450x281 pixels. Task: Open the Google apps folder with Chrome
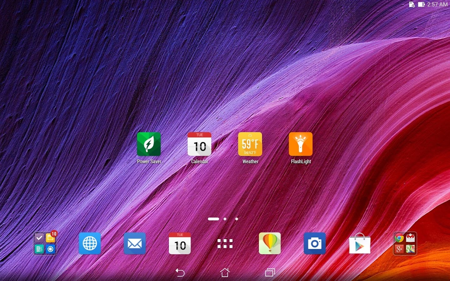point(405,244)
